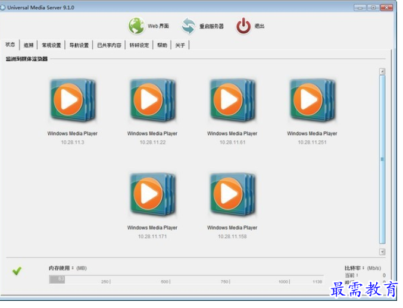Click Windows Media Player icon for 10.28.11.3
403x308 pixels.
click(x=73, y=100)
